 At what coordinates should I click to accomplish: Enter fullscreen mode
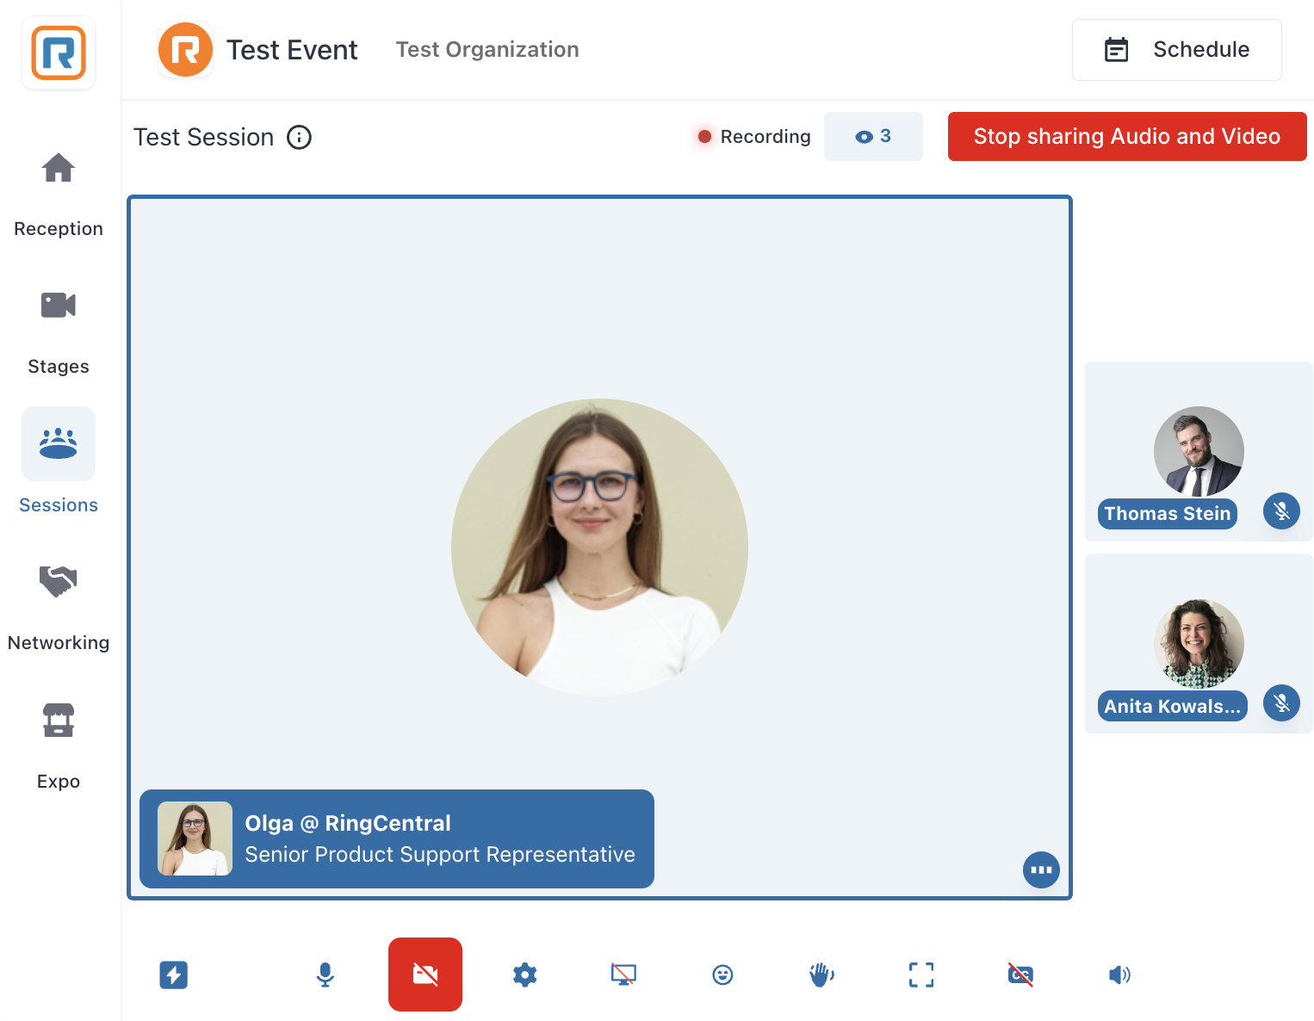(921, 975)
